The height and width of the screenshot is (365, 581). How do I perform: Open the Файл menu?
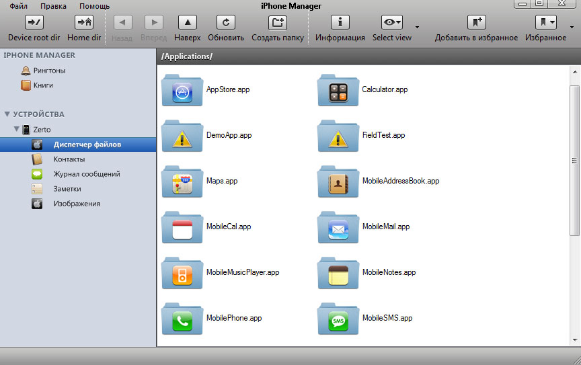tap(19, 6)
